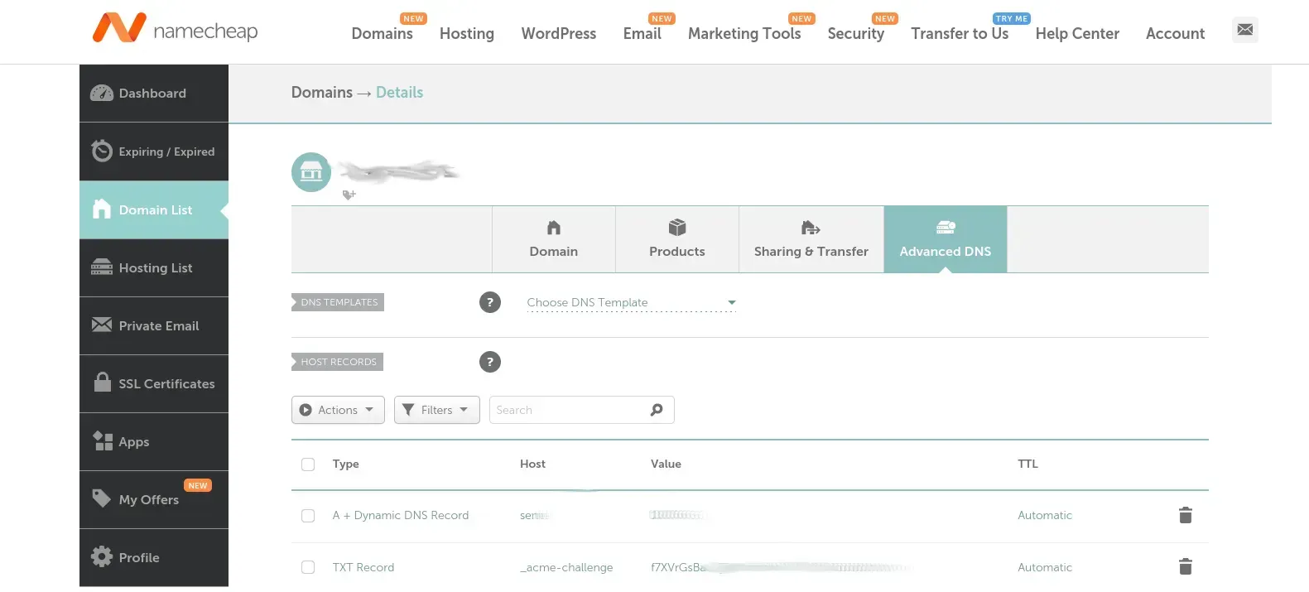The image size is (1309, 592).
Task: Open Private Email in sidebar
Action: (x=154, y=325)
